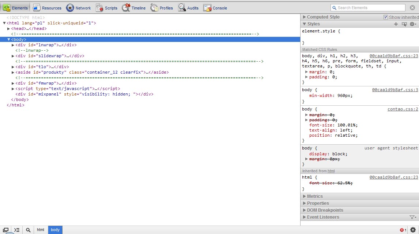The image size is (419, 234).
Task: Open the contao.css:2 source link
Action: (x=403, y=109)
